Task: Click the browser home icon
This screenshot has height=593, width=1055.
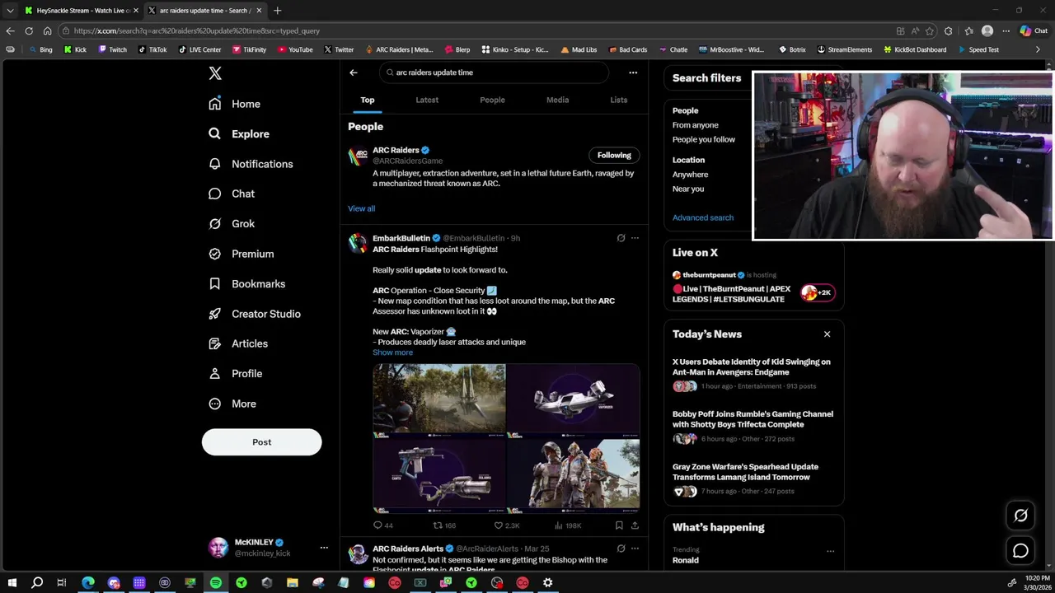Action: (47, 31)
